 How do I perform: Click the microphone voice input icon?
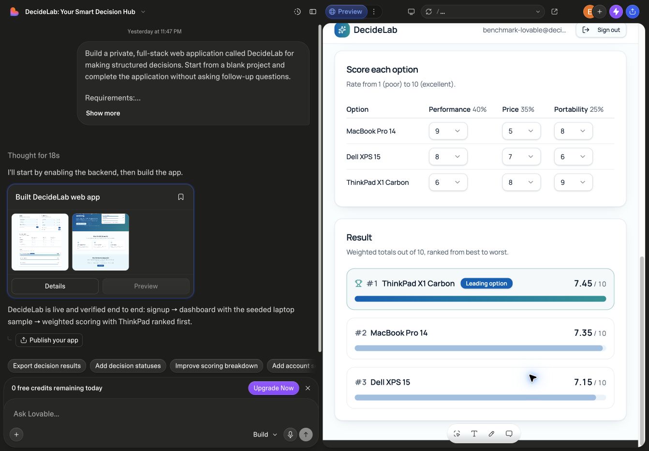point(290,435)
